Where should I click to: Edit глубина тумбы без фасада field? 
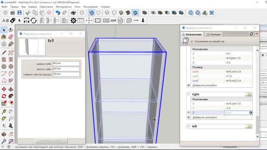(x=66, y=74)
